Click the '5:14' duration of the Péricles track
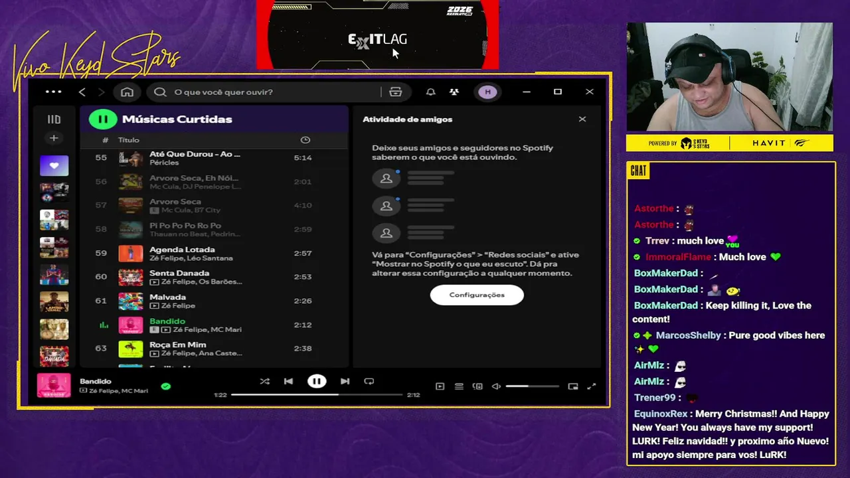The image size is (850, 478). (303, 158)
